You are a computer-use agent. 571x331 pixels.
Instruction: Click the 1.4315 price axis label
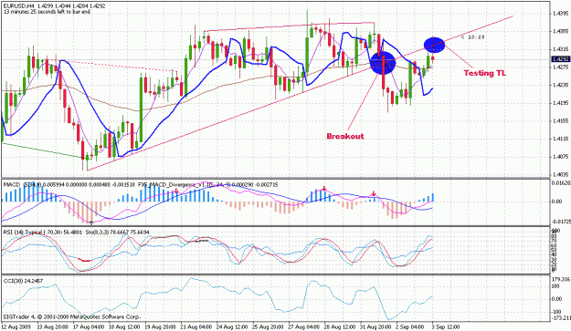pyautogui.click(x=560, y=49)
